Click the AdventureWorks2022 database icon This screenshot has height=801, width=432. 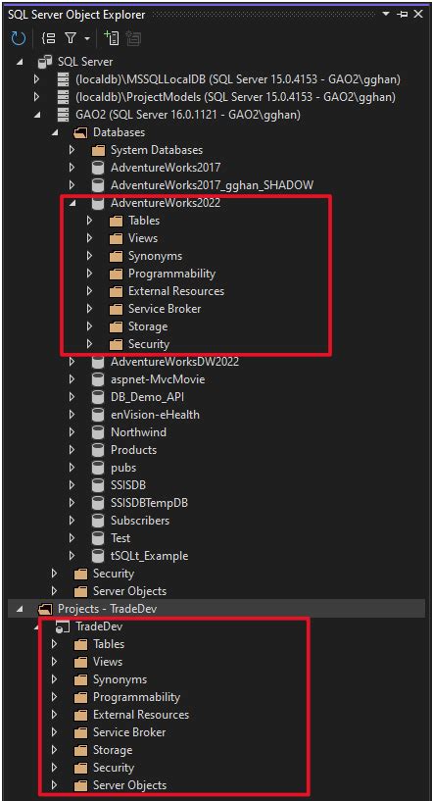click(x=98, y=203)
